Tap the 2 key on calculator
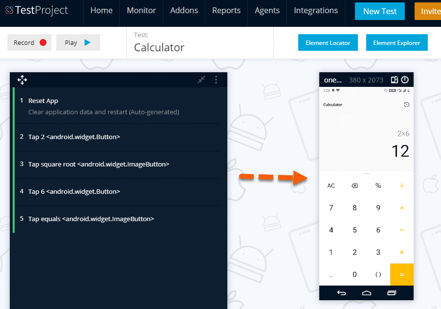441x309 pixels. pyautogui.click(x=354, y=252)
